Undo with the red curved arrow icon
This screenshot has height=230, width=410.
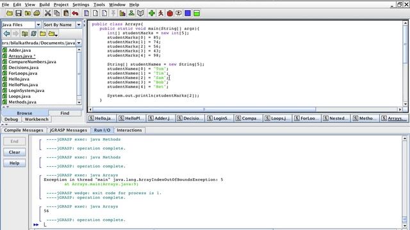(x=75, y=13)
